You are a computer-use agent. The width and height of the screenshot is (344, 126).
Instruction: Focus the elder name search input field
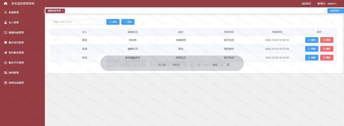point(78,22)
